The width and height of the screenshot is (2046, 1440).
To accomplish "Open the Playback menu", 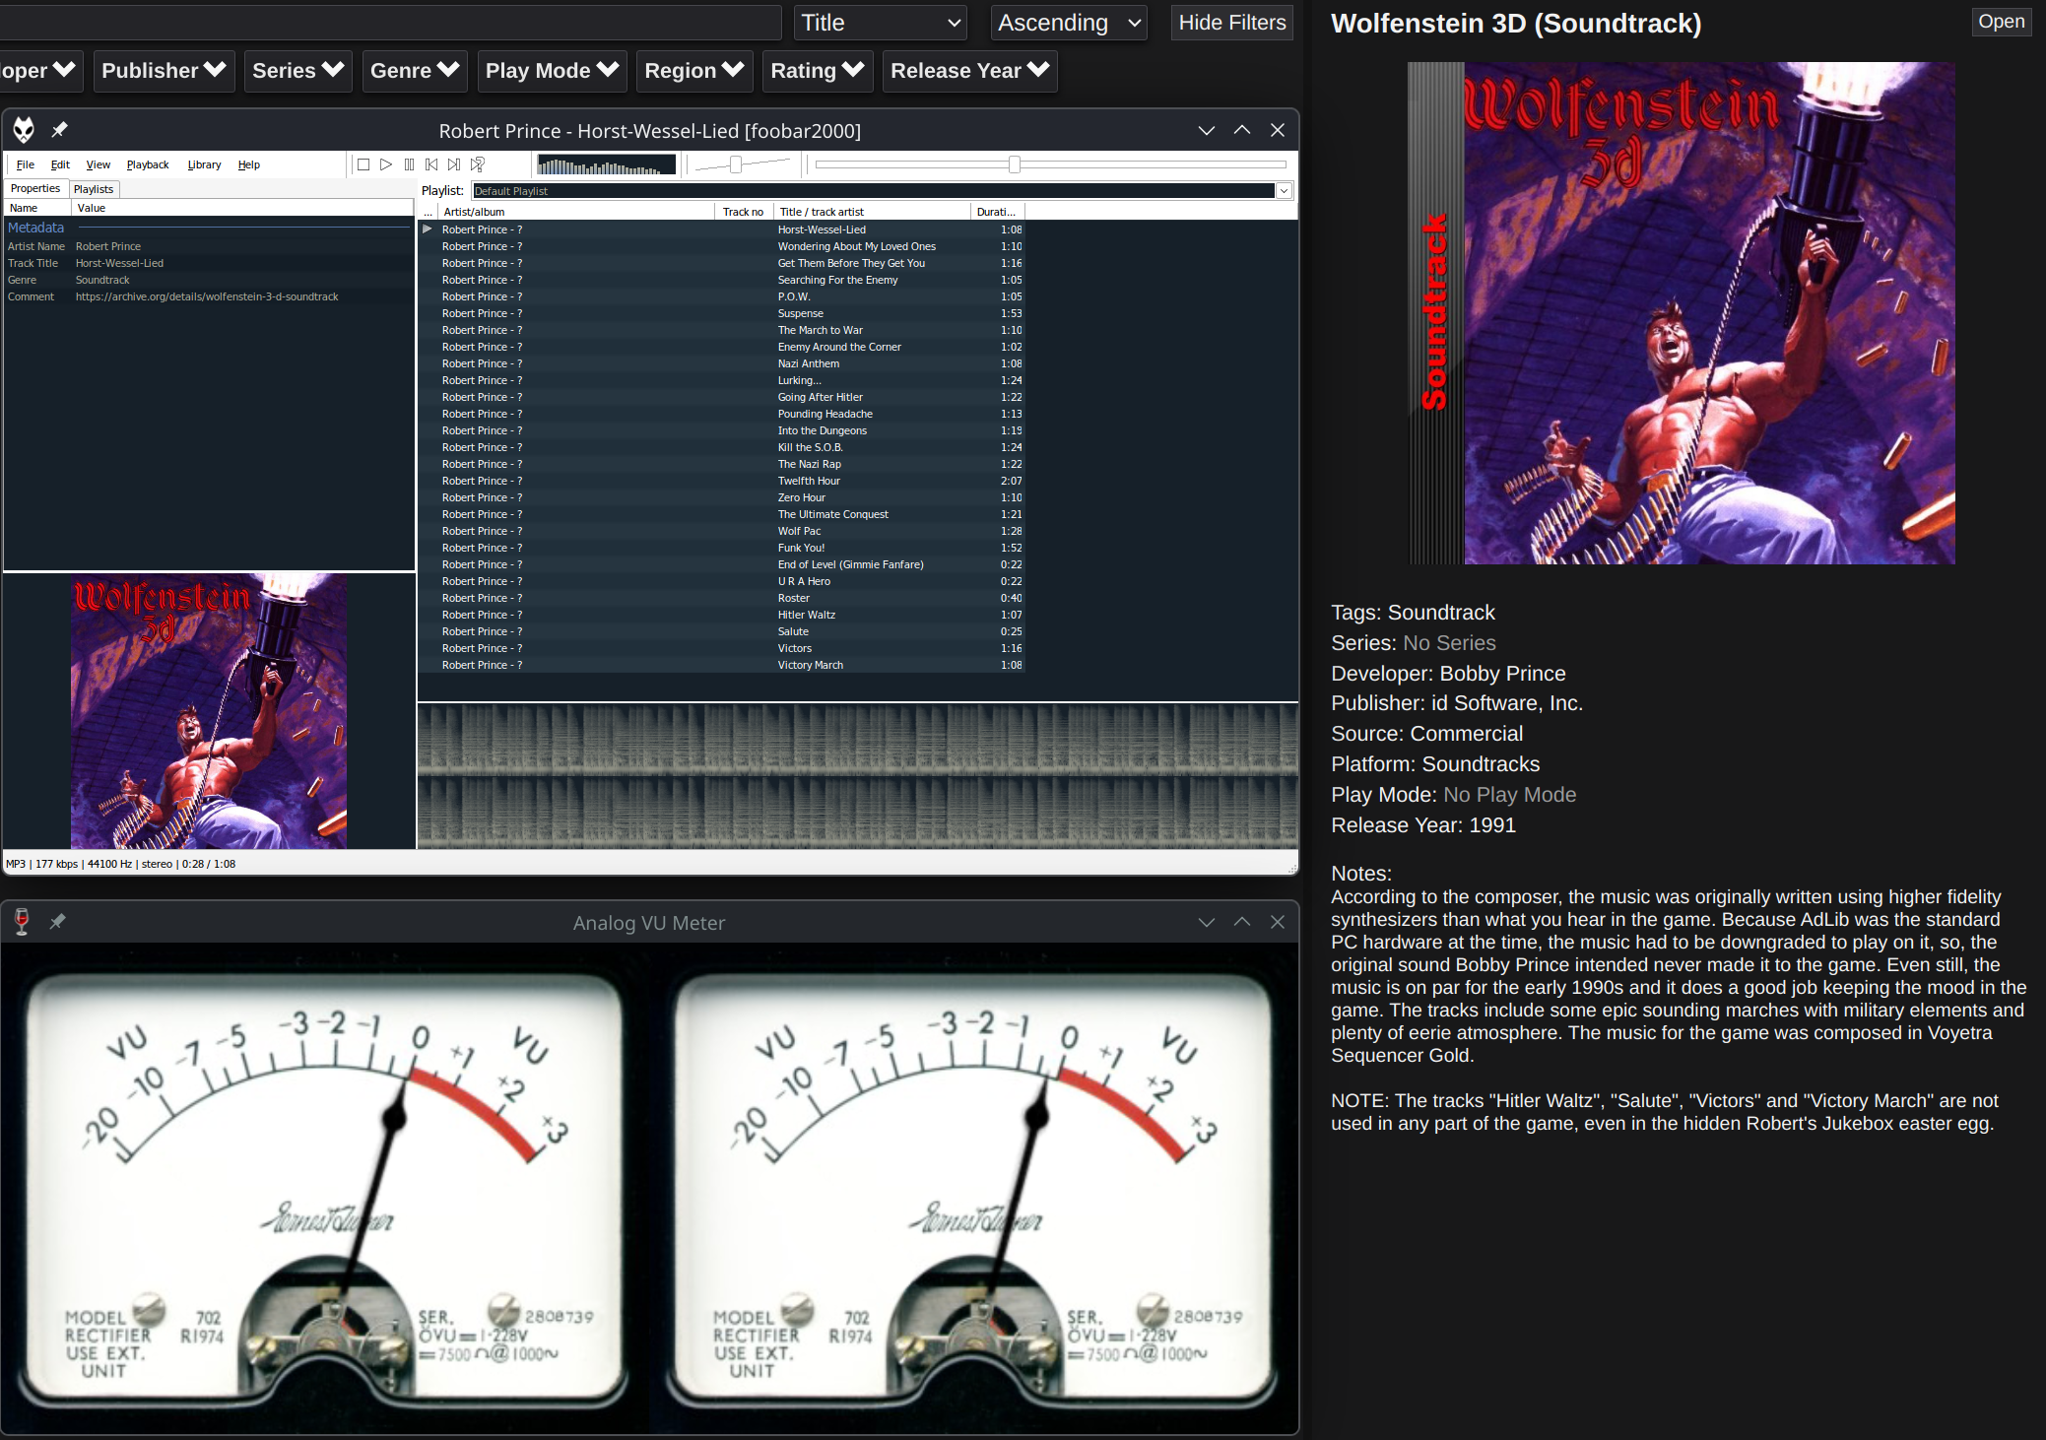I will click(x=148, y=164).
